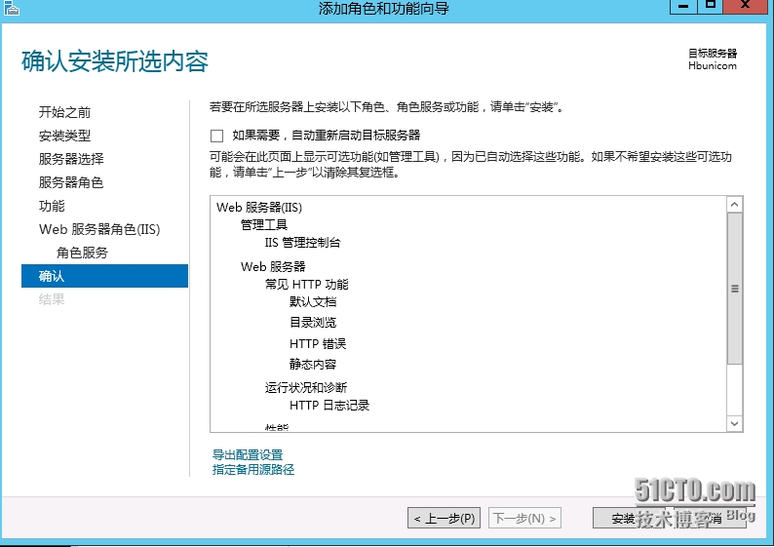Screen dimensions: 774x547
Task: Select '静态内容' entry
Action: pyautogui.click(x=313, y=365)
